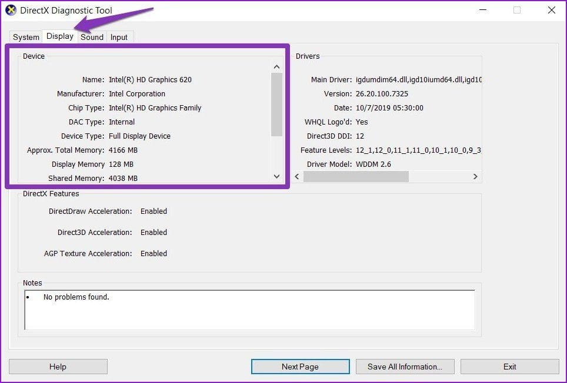Click Save All Information button

coord(405,367)
